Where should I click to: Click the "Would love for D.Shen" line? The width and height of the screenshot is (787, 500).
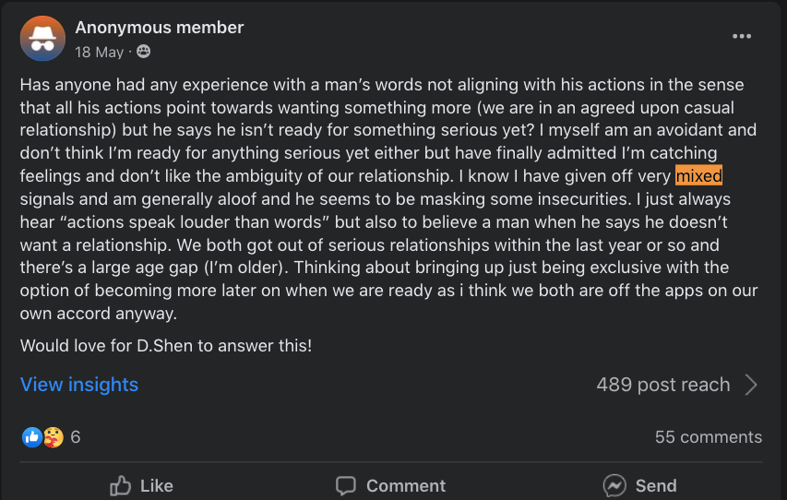166,346
